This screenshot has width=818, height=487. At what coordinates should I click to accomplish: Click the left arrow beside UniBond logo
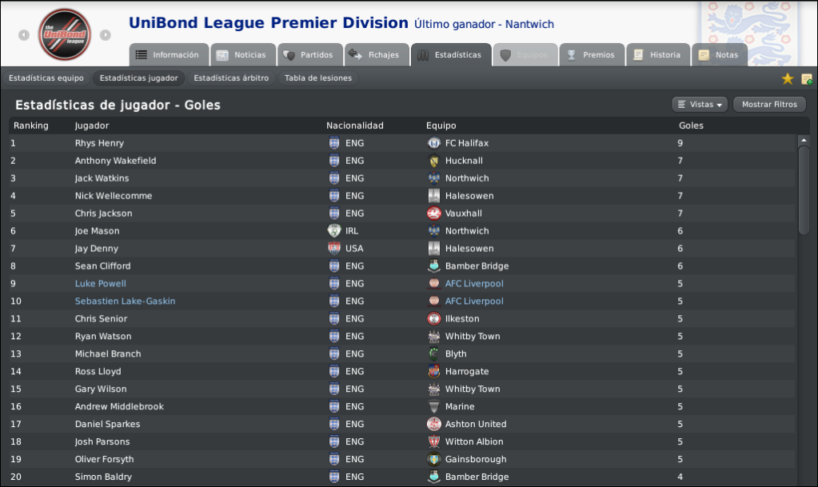(x=24, y=35)
